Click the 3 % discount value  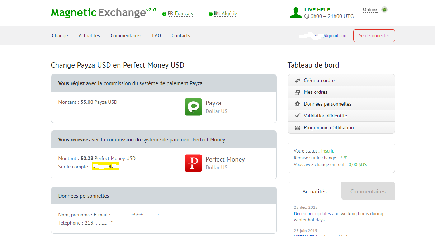click(344, 158)
